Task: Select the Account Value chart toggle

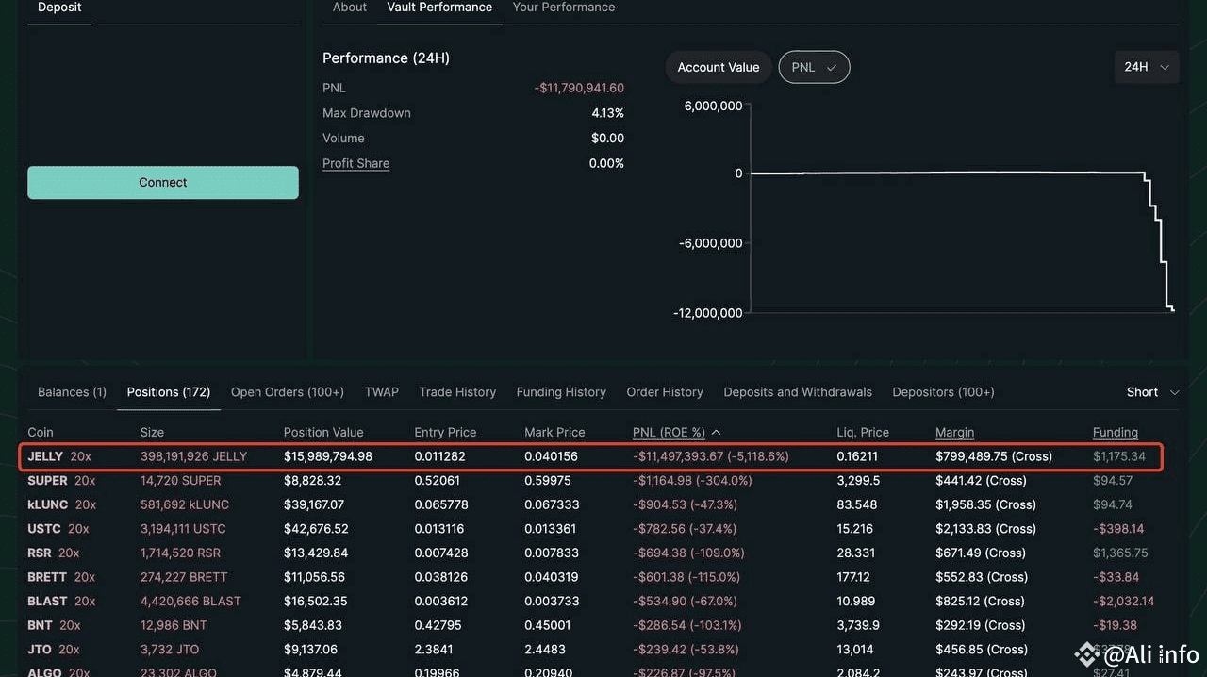Action: (x=719, y=67)
